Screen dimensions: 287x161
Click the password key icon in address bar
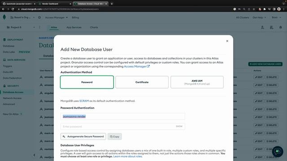[239, 9]
